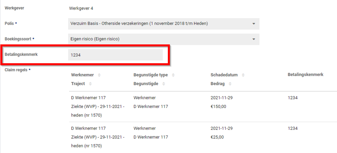
Task: Sort claims by Schadedatum using its icon
Action: [x=244, y=75]
